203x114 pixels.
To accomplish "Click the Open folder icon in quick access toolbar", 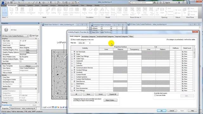I will click(x=8, y=3).
